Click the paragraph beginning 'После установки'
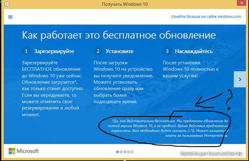Image resolution: width=249 pixels, height=161 pixels. pos(191,69)
